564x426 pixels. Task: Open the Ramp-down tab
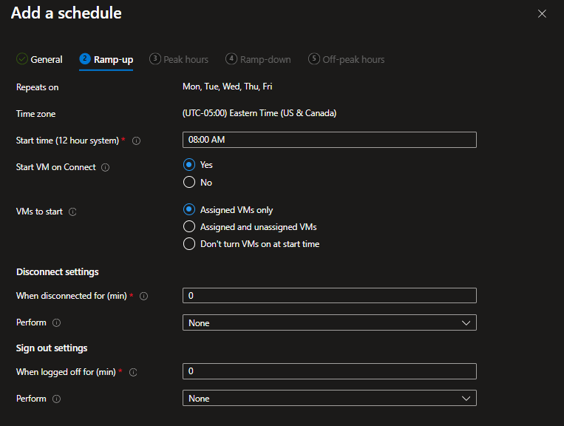click(x=258, y=59)
